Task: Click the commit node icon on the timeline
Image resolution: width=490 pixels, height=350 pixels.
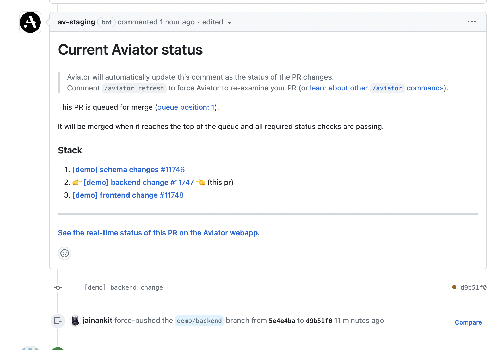Action: [x=58, y=288]
